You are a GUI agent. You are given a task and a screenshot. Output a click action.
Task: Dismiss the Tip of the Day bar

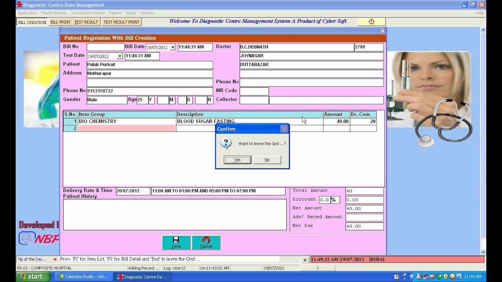click(305, 260)
